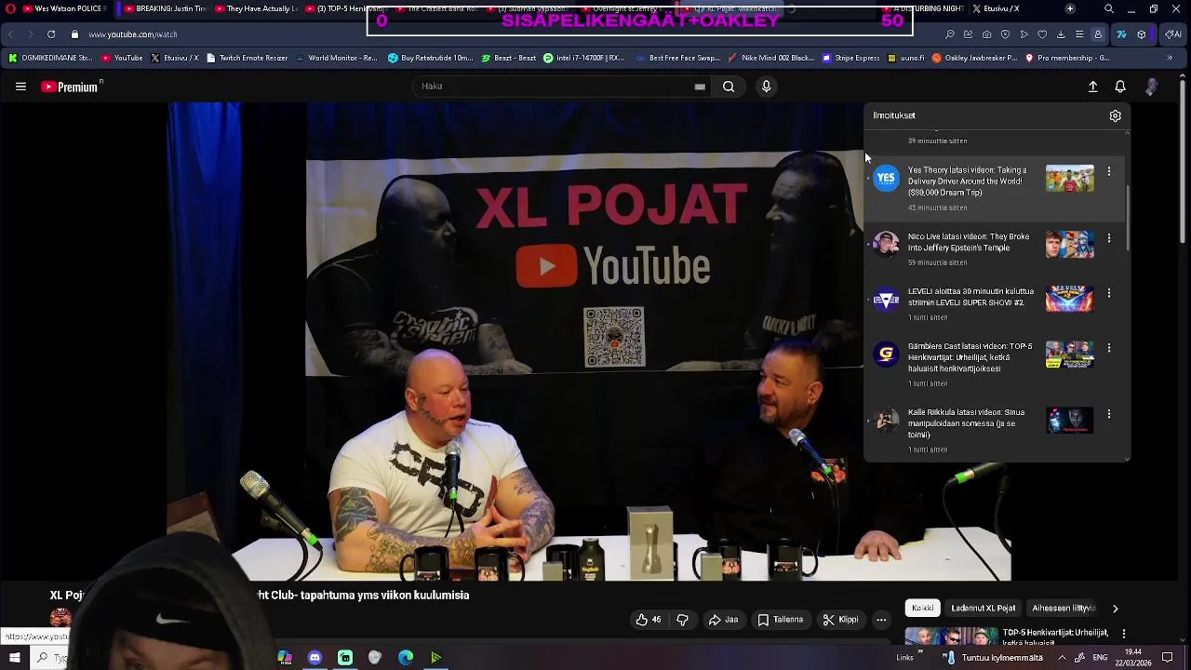Open notification settings gear in Ilmoitukset
Image resolution: width=1191 pixels, height=670 pixels.
point(1115,115)
